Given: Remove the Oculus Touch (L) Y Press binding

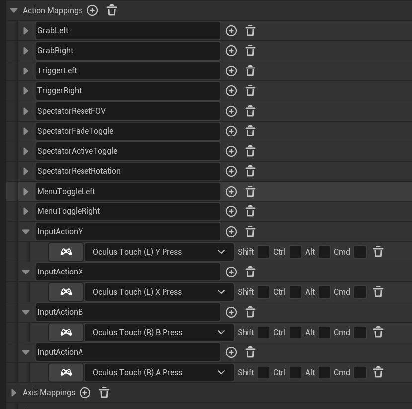Looking at the screenshot, I should (x=378, y=252).
